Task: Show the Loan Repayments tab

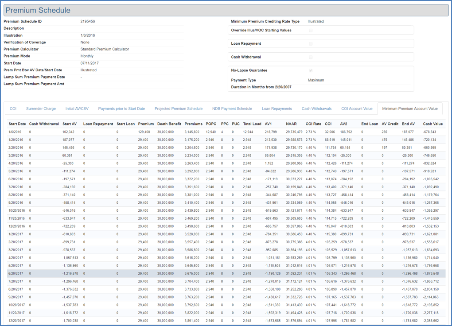Action: point(277,109)
